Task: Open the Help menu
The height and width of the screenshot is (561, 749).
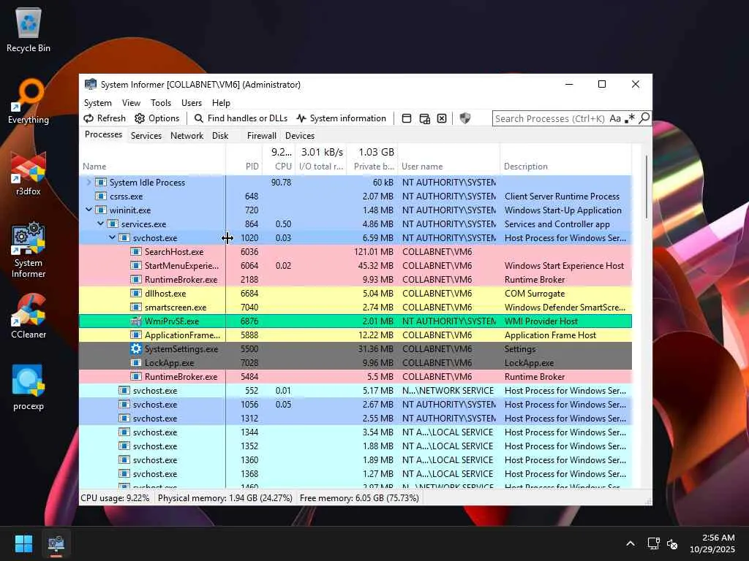Action: [221, 103]
